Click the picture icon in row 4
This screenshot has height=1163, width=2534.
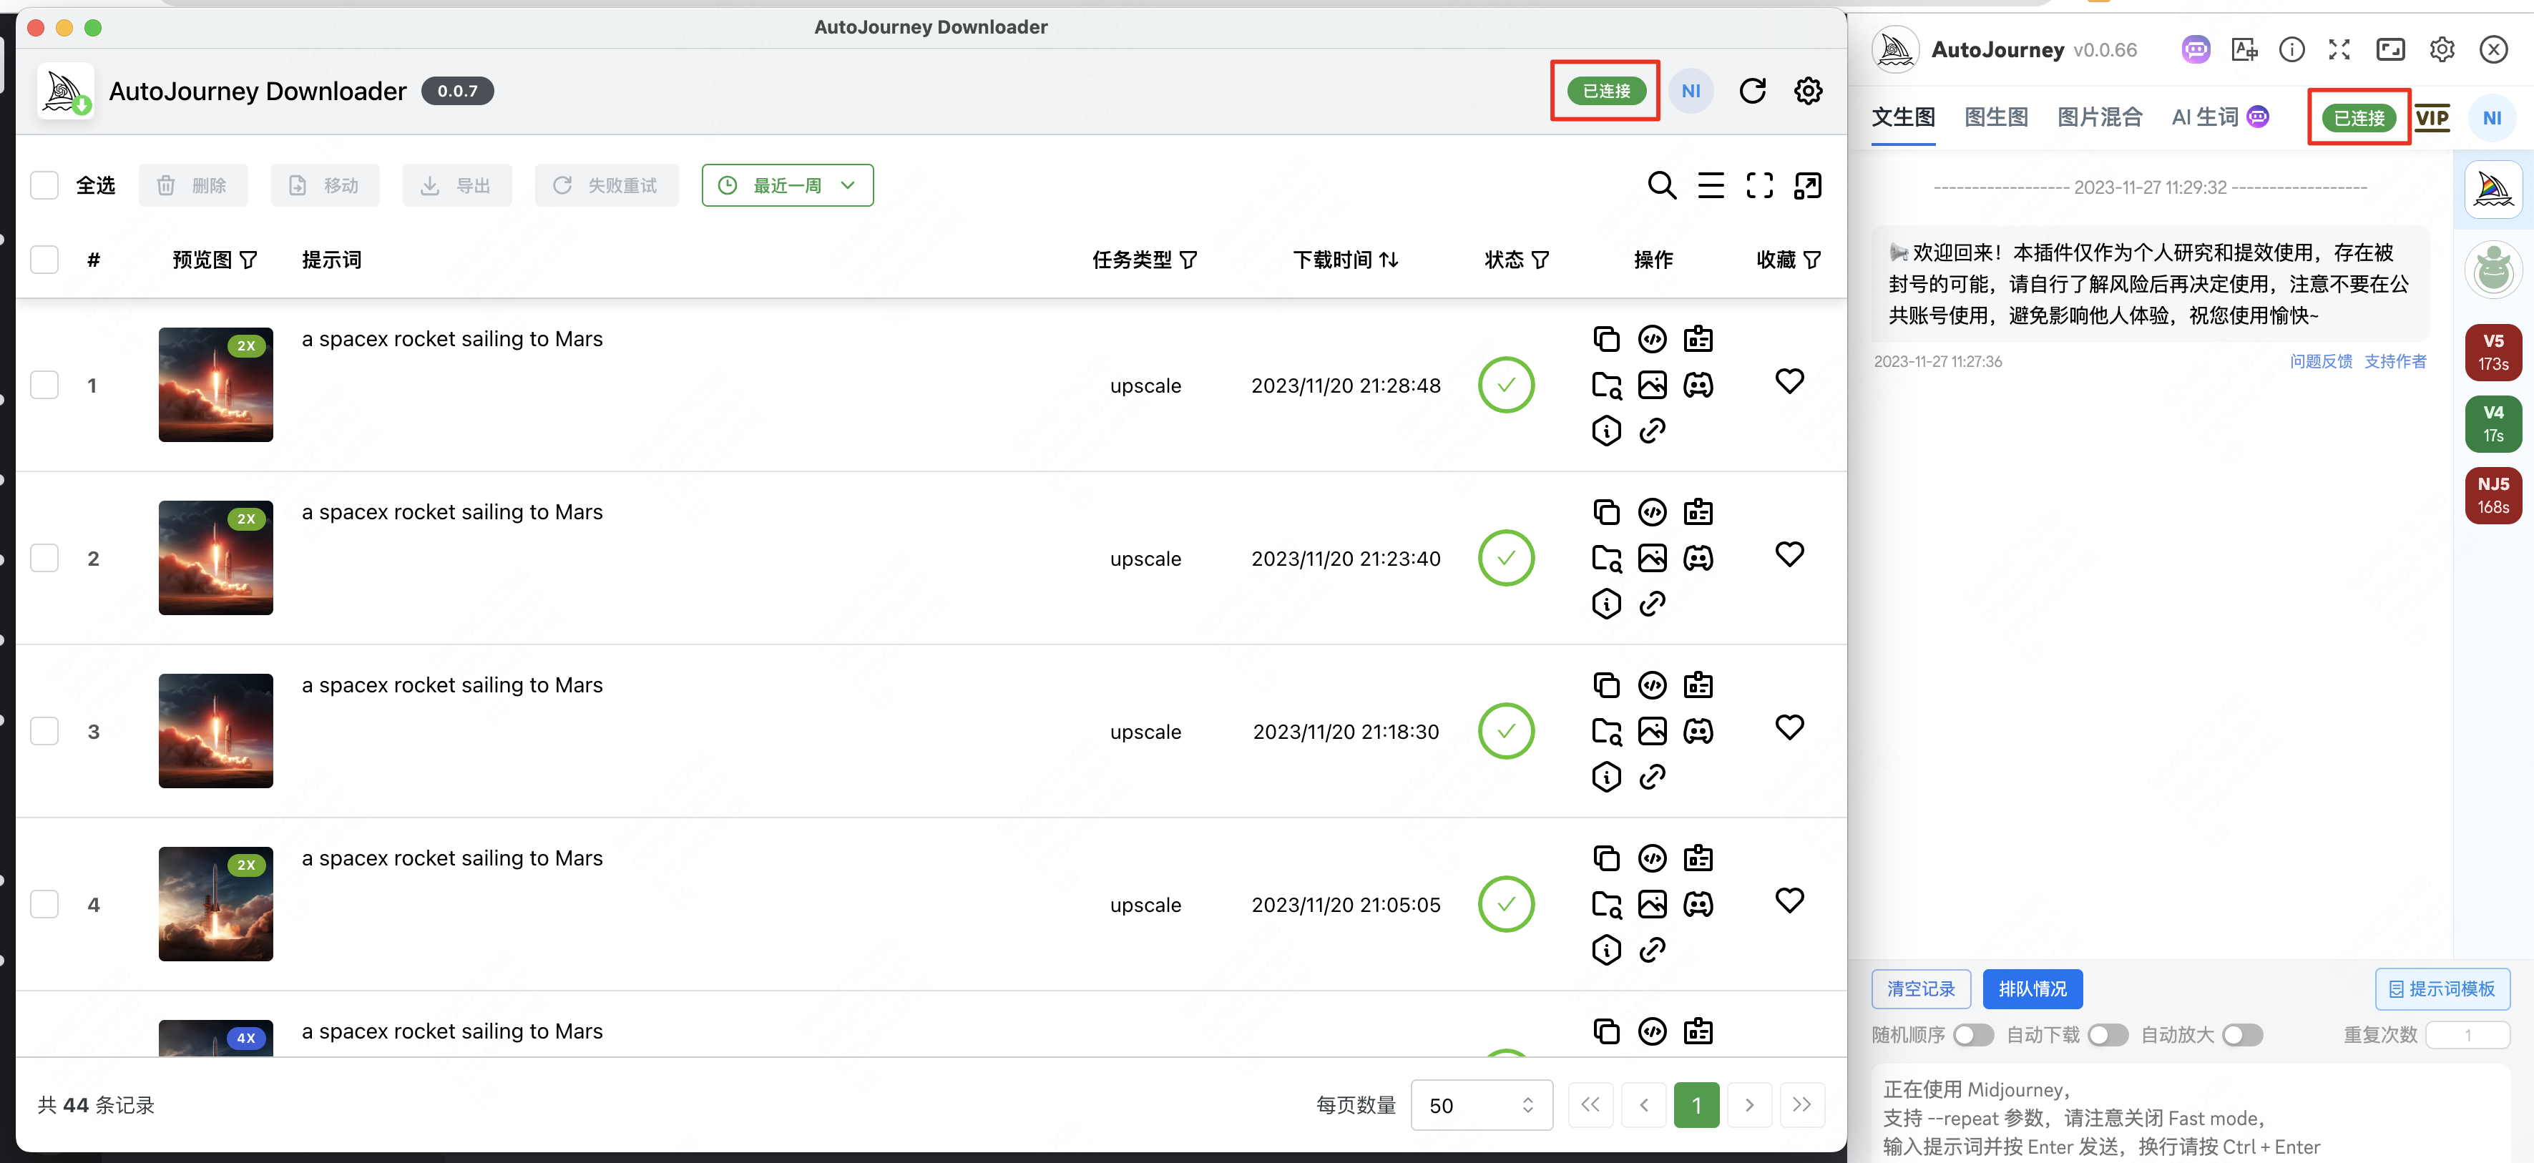(x=1652, y=905)
